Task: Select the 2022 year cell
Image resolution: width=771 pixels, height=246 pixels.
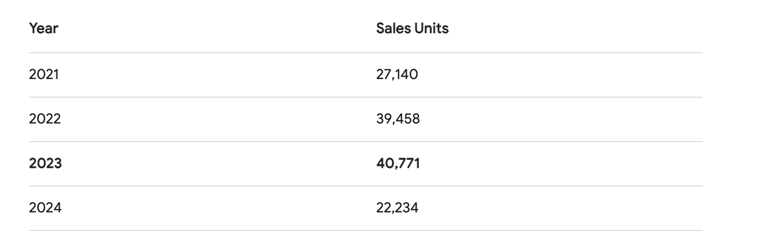Action: click(45, 119)
